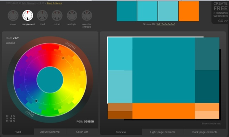Viewport: 229px width, 137px height.
Task: Click the bright cyan top palette swatch
Action: (x=147, y=11)
